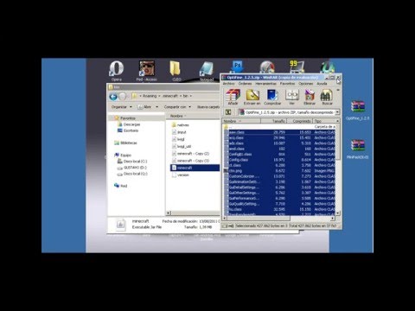This screenshot has height=311, width=415.
Task: Select Config.class row in WinRAR list
Action: click(279, 160)
